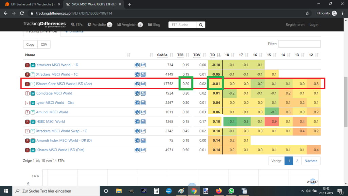Open Calculator from taskbar
The width and height of the screenshot is (348, 196).
tap(156, 191)
